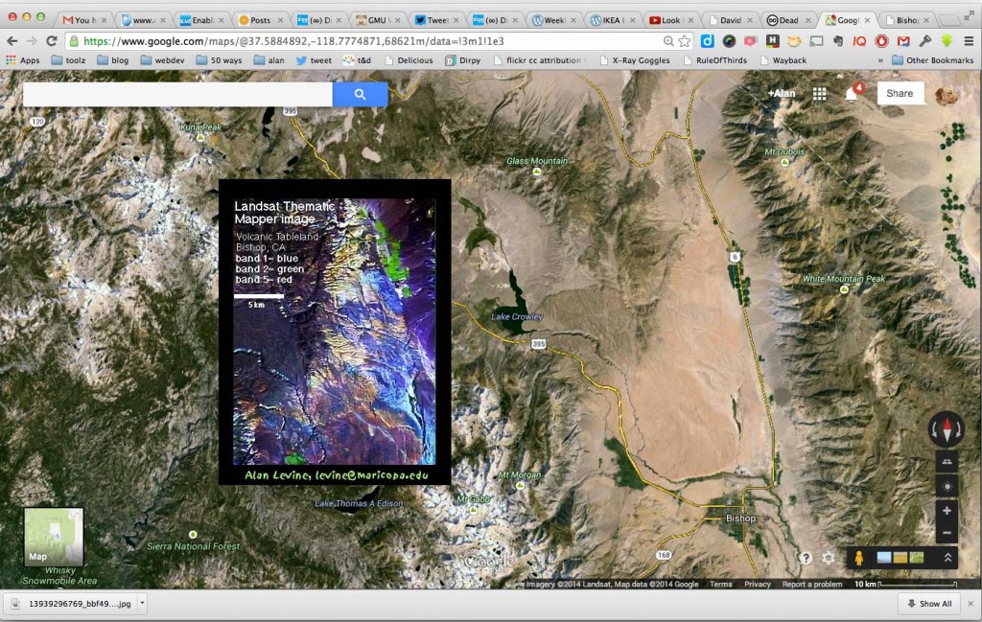The image size is (982, 622).
Task: Open the Privacy link on the map
Action: pyautogui.click(x=758, y=584)
